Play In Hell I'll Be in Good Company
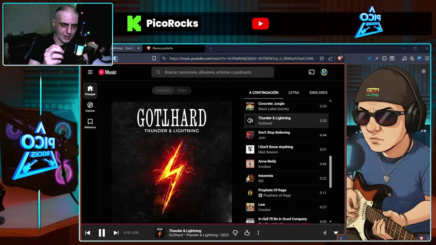Screen dimensions: 436x245 pyautogui.click(x=286, y=219)
